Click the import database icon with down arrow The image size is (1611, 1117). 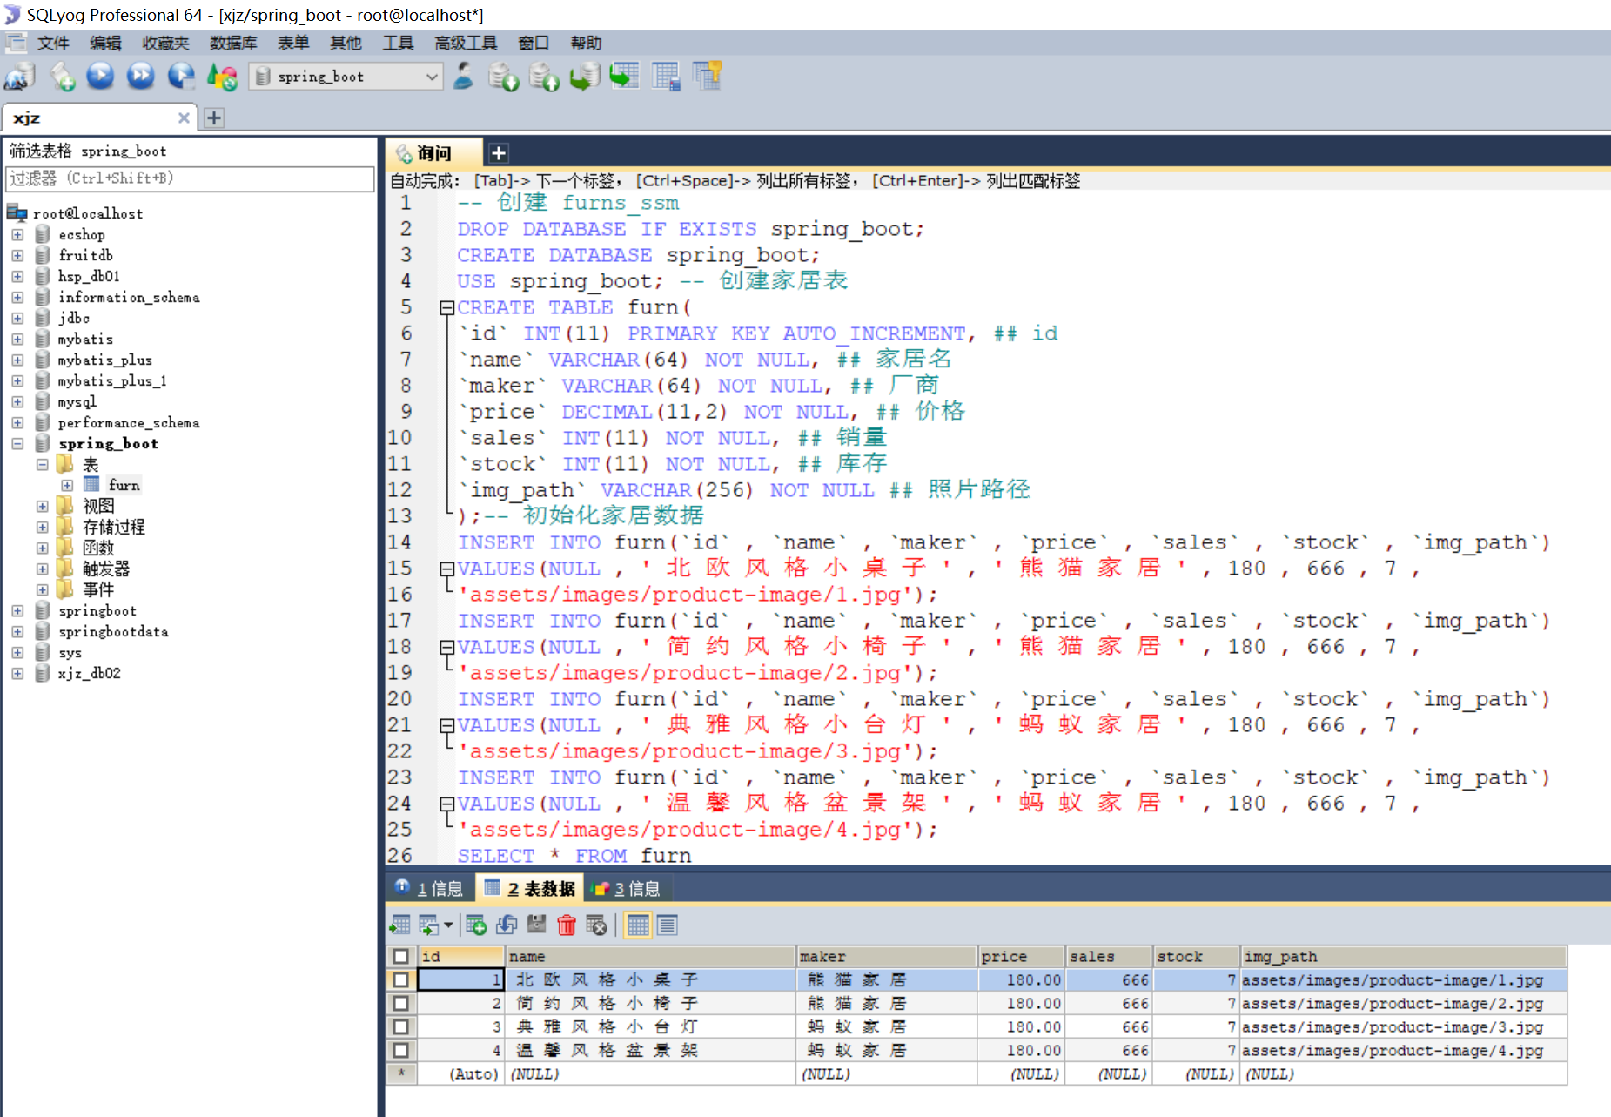click(x=503, y=77)
